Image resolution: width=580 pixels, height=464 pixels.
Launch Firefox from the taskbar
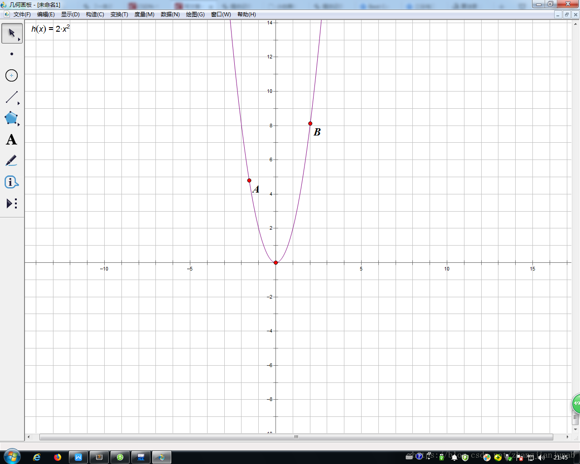coord(58,457)
